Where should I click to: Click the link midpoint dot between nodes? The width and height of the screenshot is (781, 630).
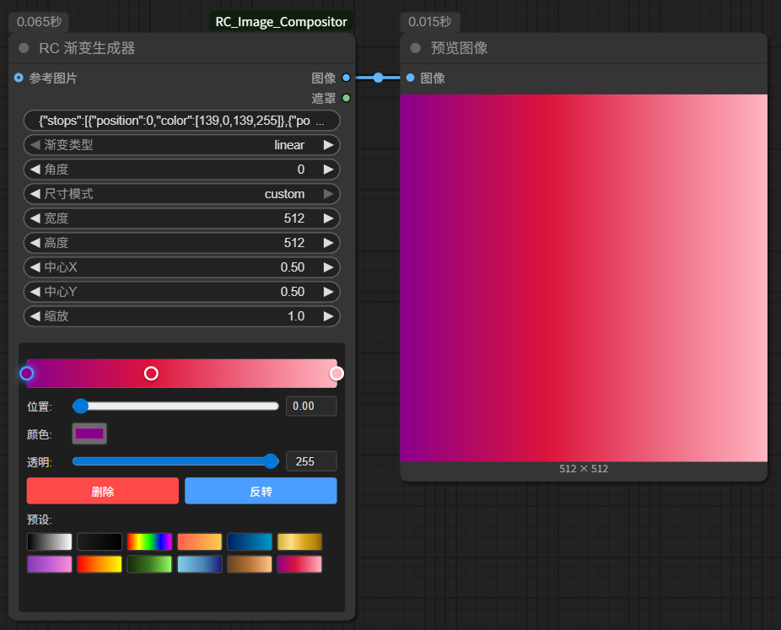click(379, 78)
